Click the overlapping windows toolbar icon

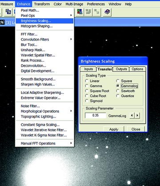[8, 12]
